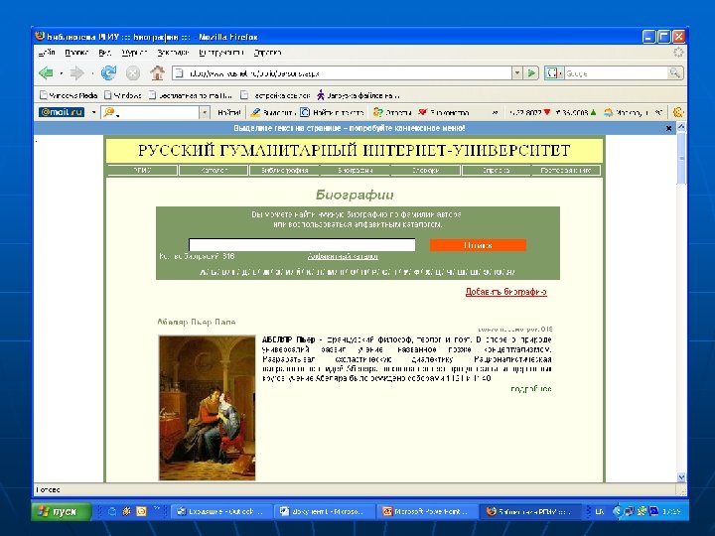Switch to Microsoft PowerPoint taskbar button
The image size is (715, 536).
coord(428,511)
